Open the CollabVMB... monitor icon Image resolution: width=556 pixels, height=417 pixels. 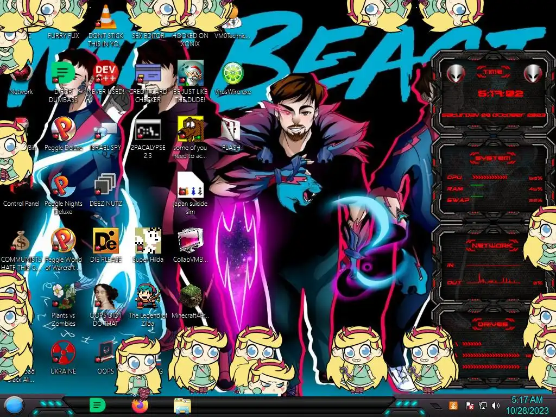coord(190,246)
